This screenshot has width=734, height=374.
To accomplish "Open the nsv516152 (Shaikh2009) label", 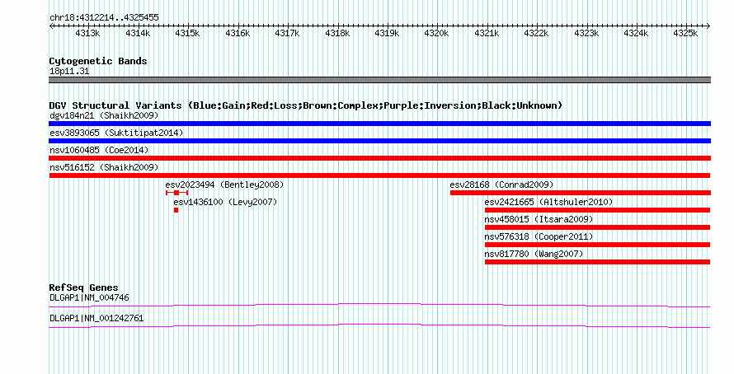I will pos(104,167).
